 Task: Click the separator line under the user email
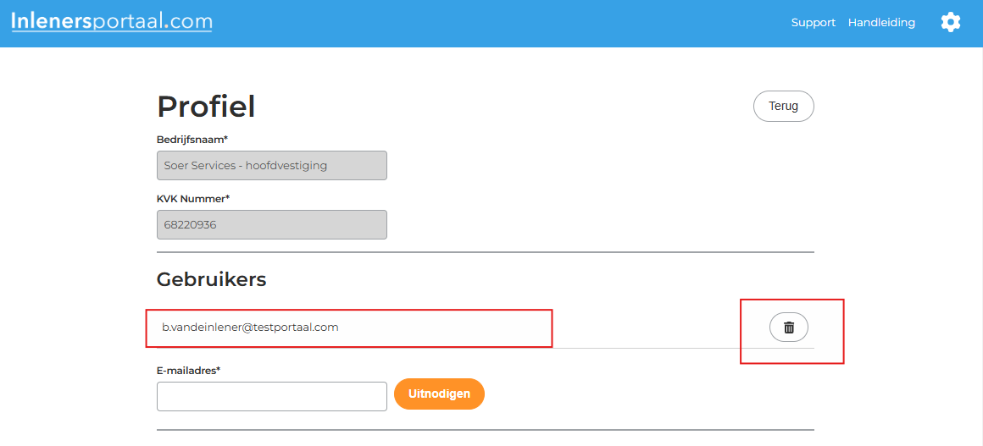click(x=644, y=348)
